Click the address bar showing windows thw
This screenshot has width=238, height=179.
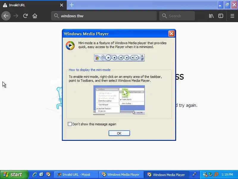click(104, 16)
